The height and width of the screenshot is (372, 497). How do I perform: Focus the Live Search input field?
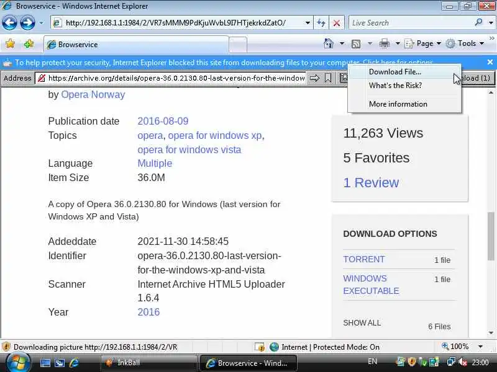pyautogui.click(x=411, y=23)
